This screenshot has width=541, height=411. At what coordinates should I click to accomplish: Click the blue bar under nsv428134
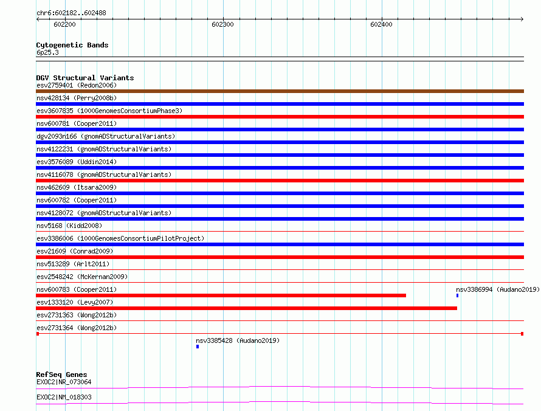tap(280, 104)
